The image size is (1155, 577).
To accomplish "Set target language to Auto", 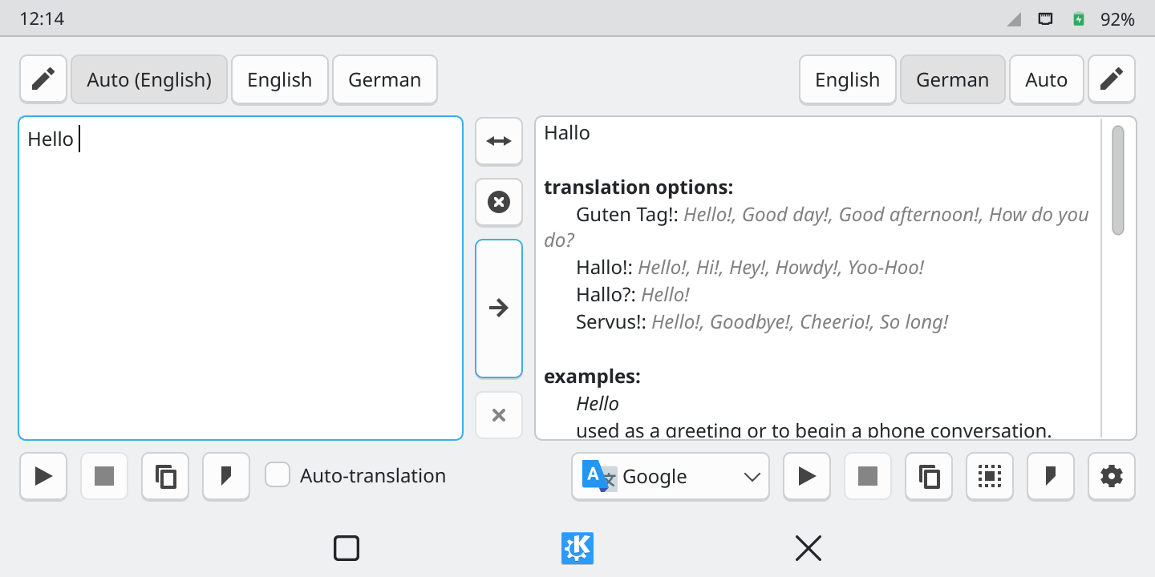I will pos(1046,79).
